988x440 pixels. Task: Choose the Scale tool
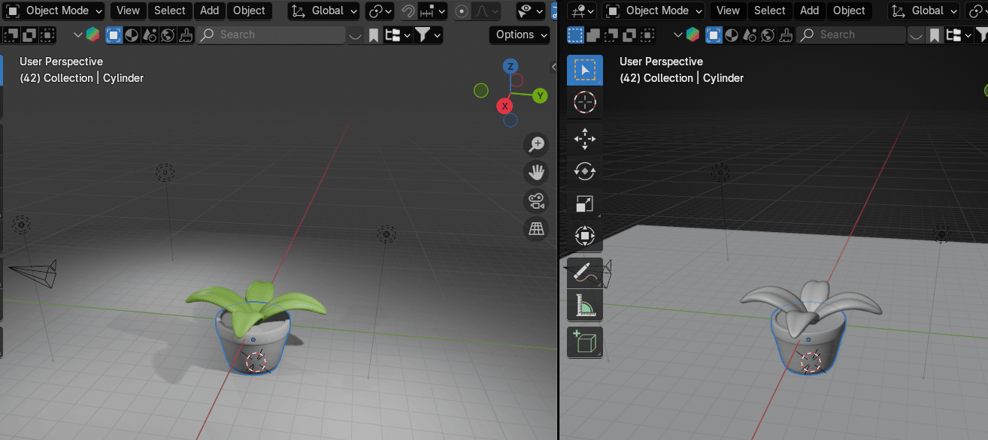point(584,203)
